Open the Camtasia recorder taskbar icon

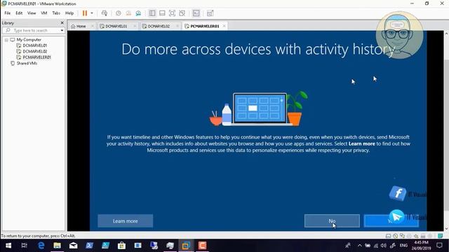pyautogui.click(x=202, y=246)
